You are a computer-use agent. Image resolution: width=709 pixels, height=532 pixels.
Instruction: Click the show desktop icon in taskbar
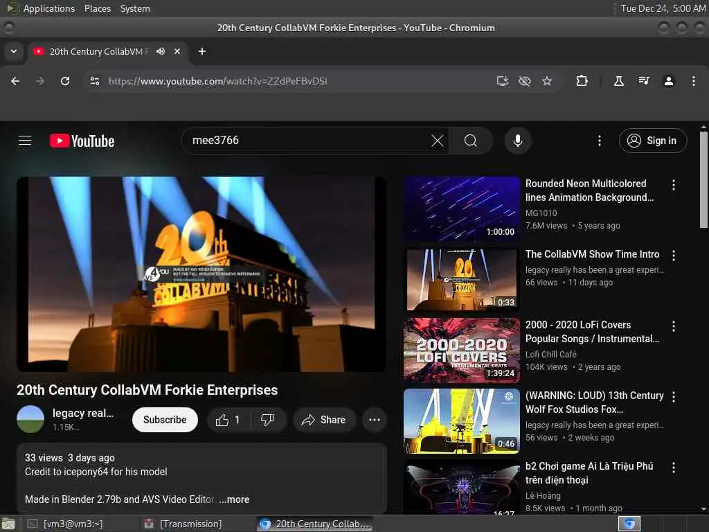point(8,524)
